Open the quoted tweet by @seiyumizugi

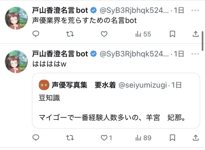[x=116, y=101]
